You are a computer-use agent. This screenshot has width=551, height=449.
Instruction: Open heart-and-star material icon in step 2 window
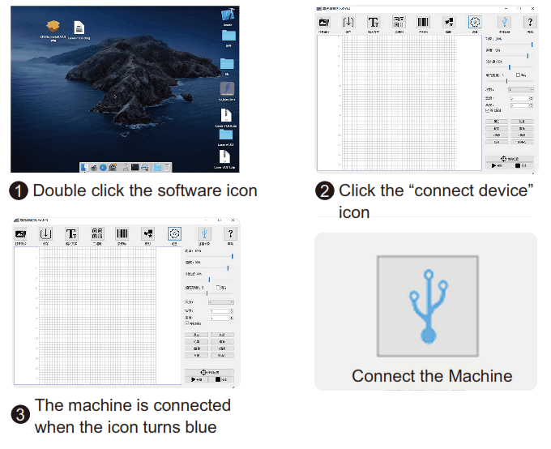pos(449,22)
